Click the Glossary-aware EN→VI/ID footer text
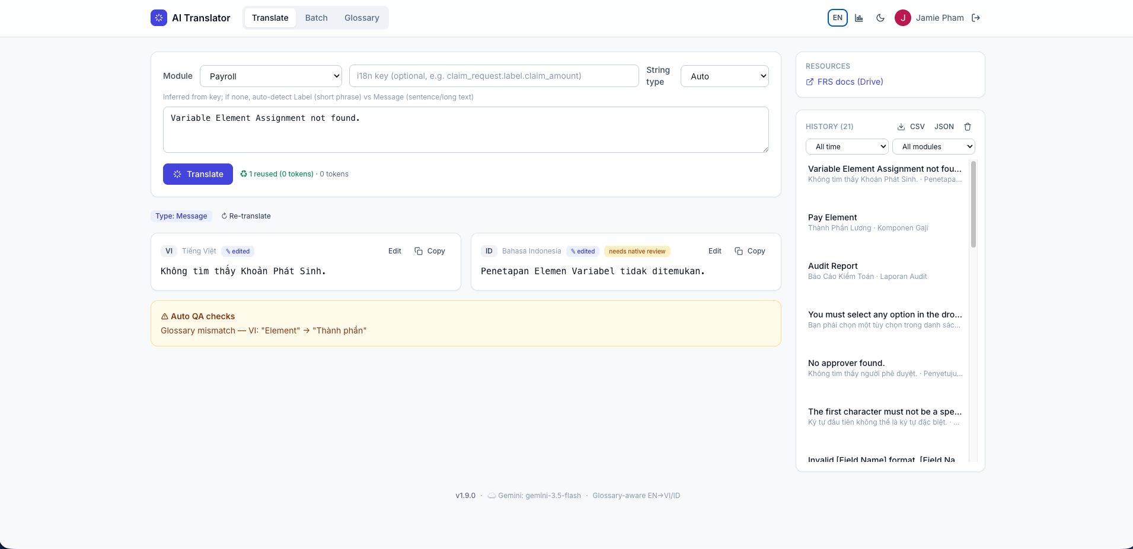Viewport: 1133px width, 549px height. click(x=636, y=496)
